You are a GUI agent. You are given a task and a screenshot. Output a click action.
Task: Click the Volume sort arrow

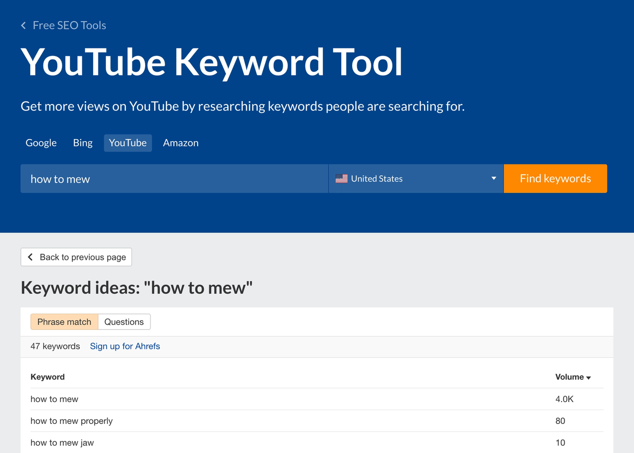point(588,378)
